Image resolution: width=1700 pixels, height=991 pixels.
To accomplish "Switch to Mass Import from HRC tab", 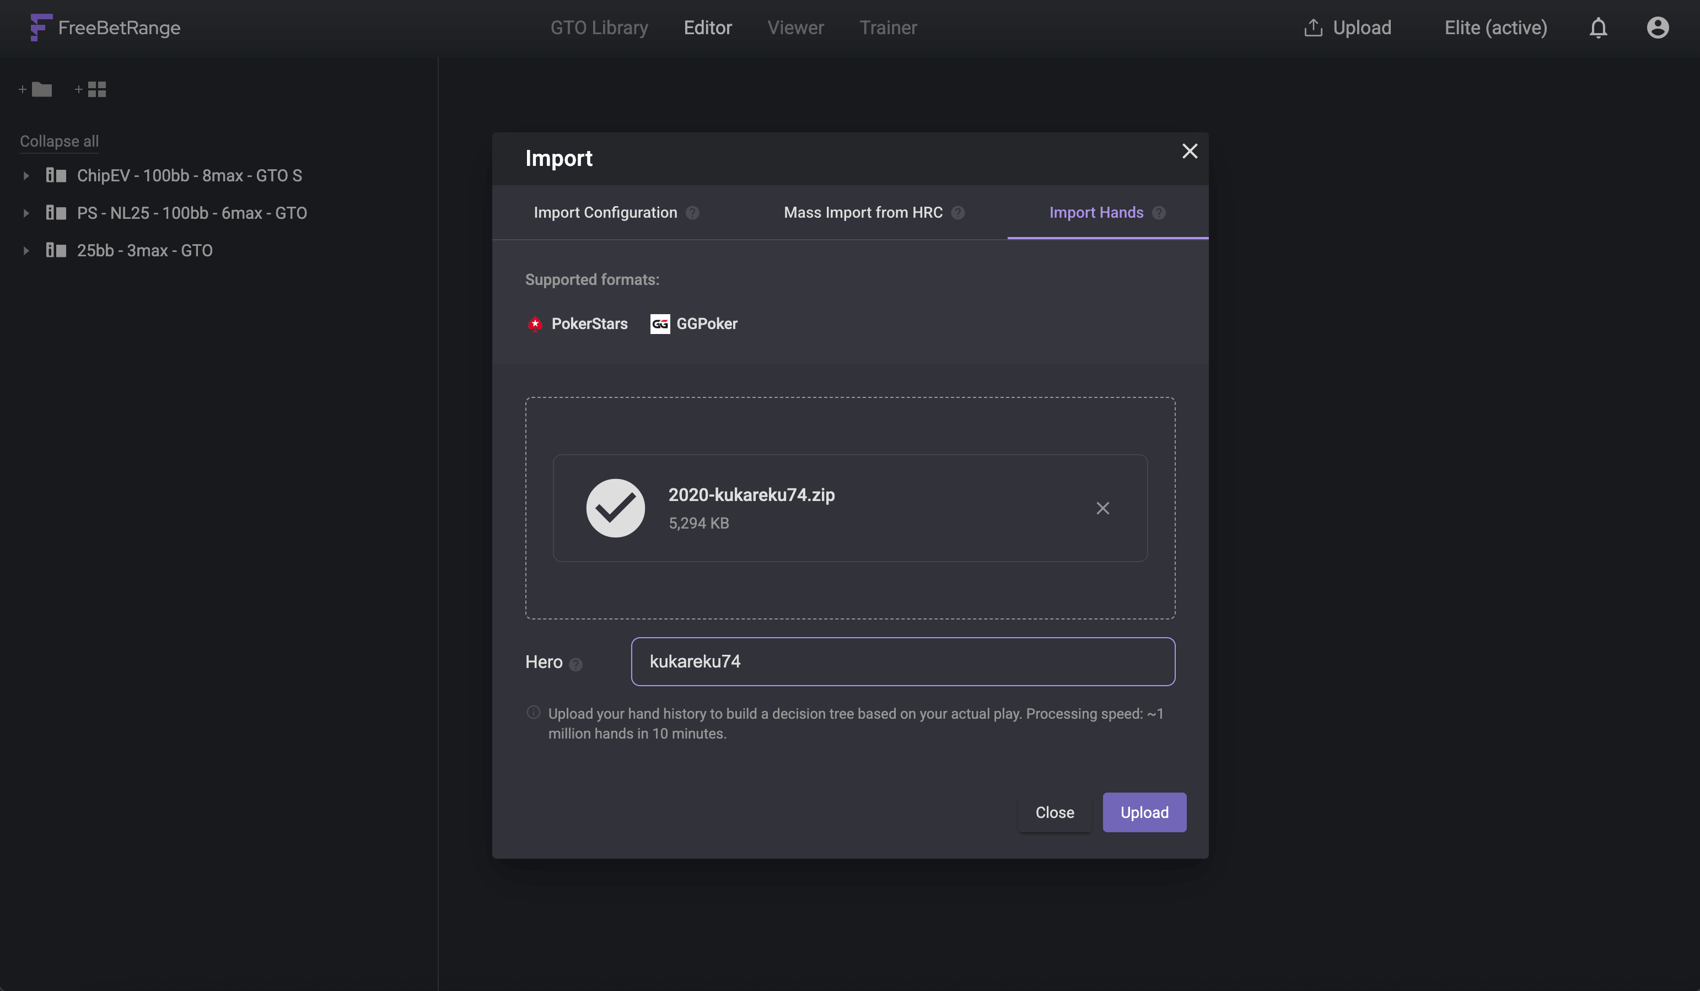I will (863, 213).
